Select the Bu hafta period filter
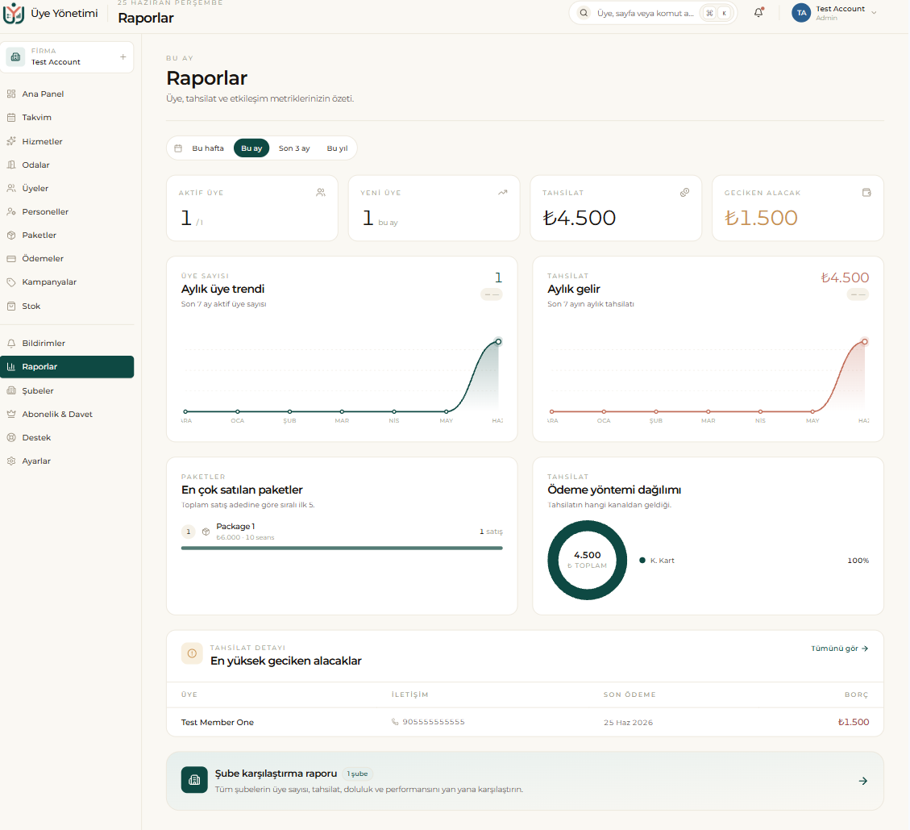The width and height of the screenshot is (910, 830). coord(208,148)
